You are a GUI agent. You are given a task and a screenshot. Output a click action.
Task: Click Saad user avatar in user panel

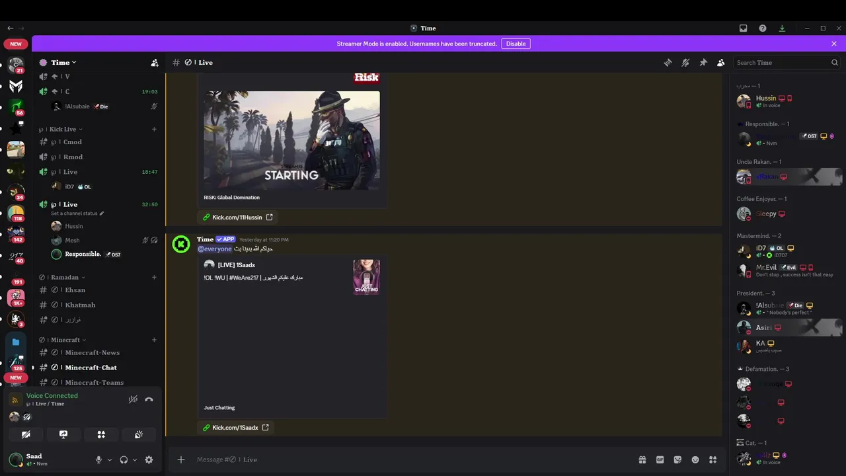[x=16, y=459]
